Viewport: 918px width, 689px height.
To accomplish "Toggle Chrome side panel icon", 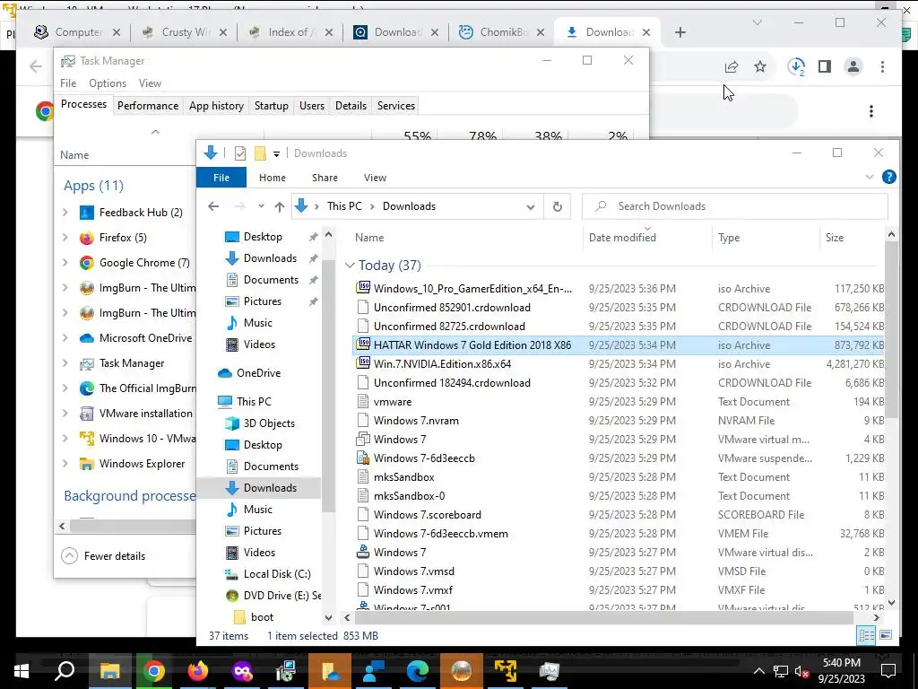I will pos(825,66).
